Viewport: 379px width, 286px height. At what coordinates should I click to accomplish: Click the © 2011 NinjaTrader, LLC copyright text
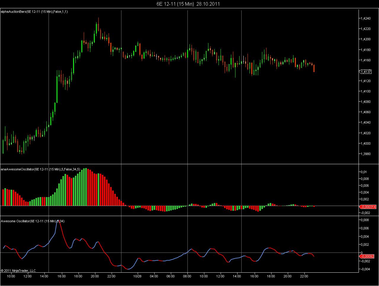click(18, 270)
